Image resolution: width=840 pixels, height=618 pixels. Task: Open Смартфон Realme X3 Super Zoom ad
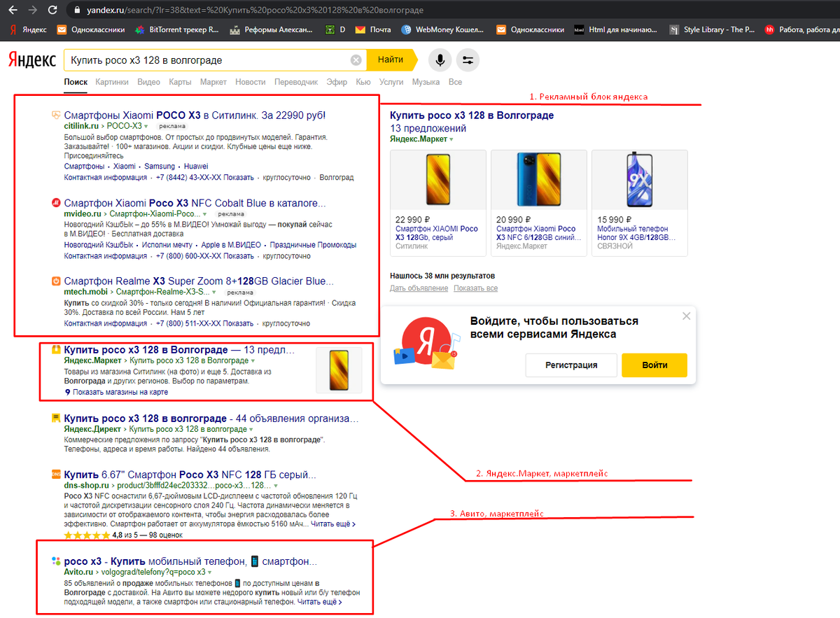pyautogui.click(x=199, y=281)
